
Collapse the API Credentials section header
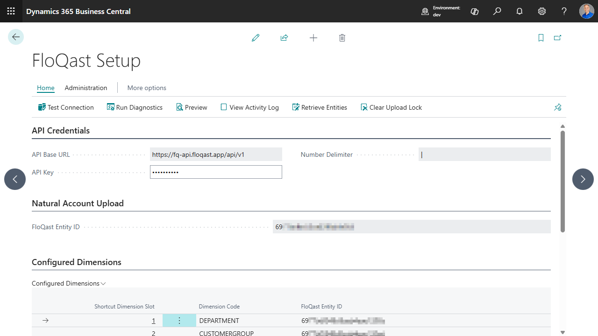coord(61,131)
